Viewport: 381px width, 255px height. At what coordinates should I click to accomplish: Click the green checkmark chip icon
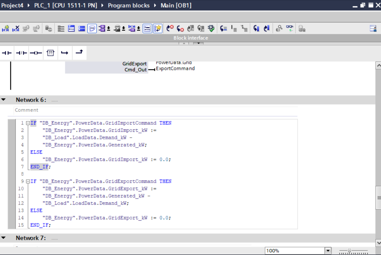click(x=211, y=28)
